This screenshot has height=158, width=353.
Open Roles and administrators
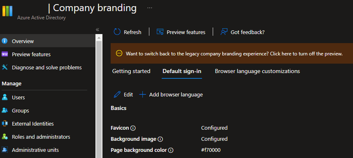(41, 137)
